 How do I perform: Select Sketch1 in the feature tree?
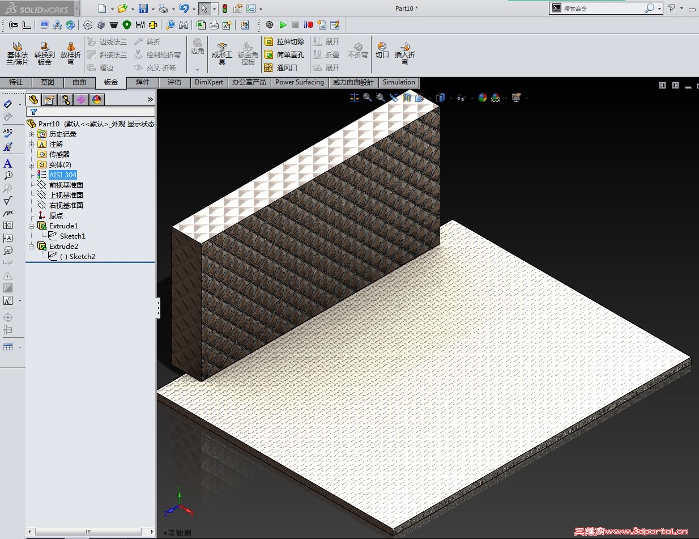73,236
